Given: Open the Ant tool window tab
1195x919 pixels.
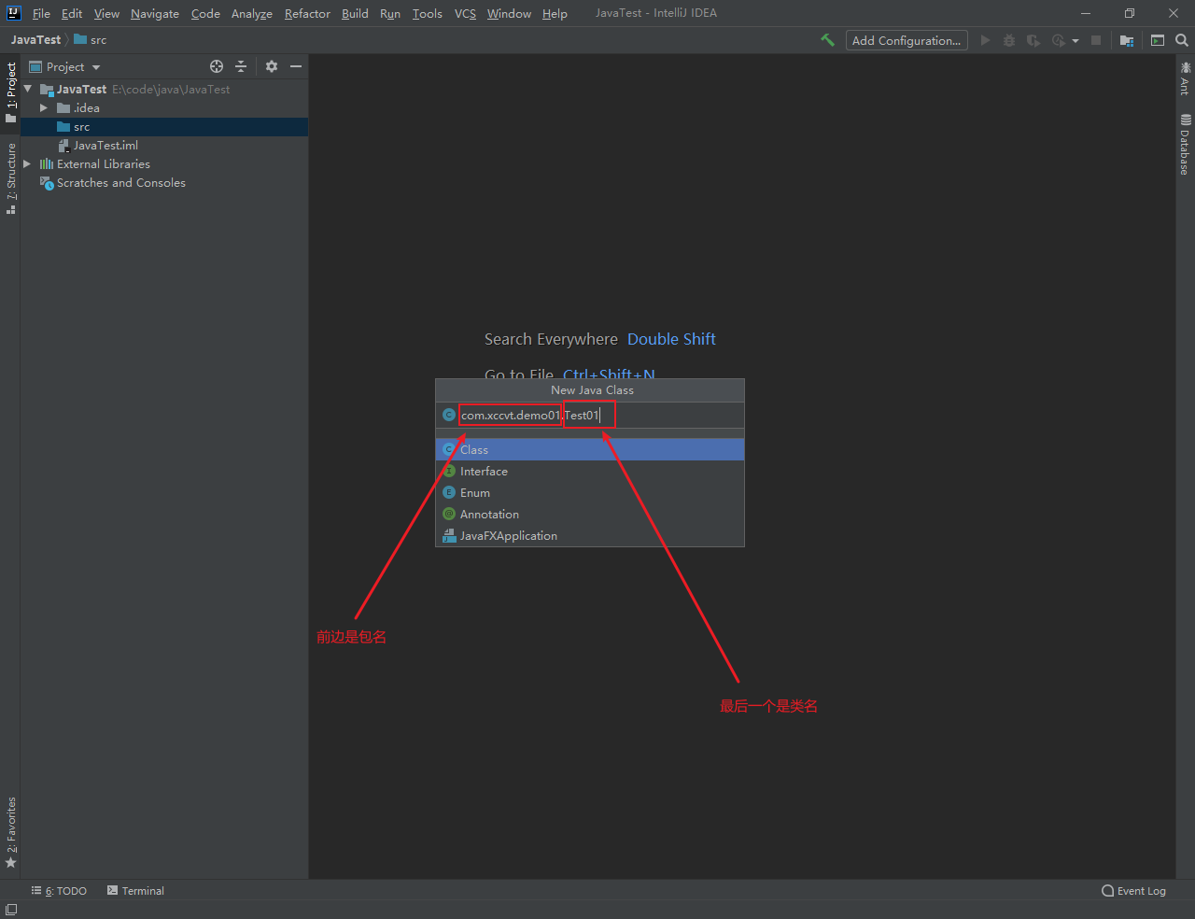Looking at the screenshot, I should point(1185,78).
